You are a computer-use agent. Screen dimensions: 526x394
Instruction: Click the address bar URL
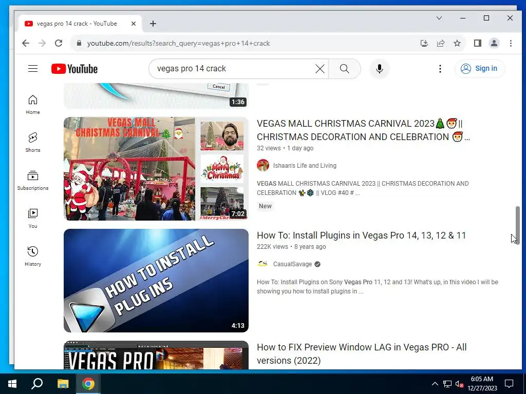coord(178,43)
